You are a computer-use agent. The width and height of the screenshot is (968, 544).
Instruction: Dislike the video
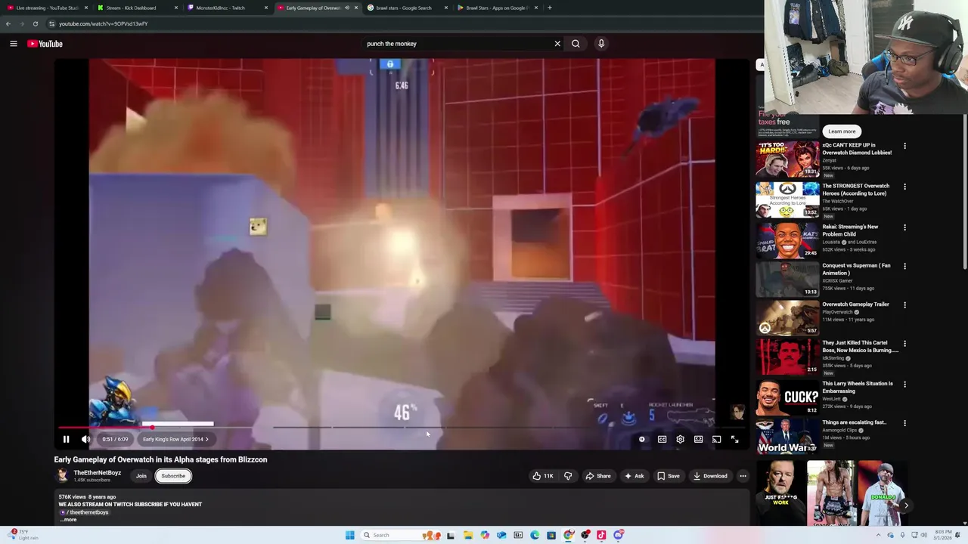point(568,476)
